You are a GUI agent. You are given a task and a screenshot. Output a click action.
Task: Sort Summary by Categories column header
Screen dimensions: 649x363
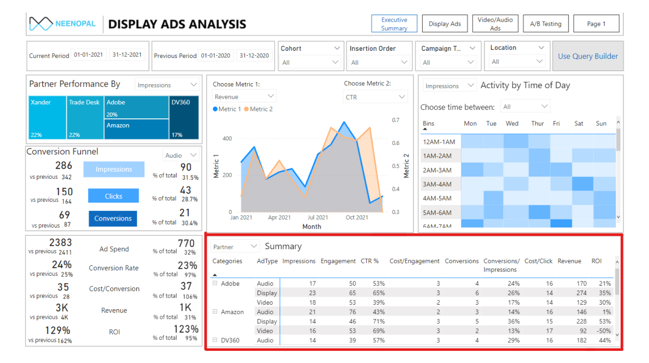point(227,261)
